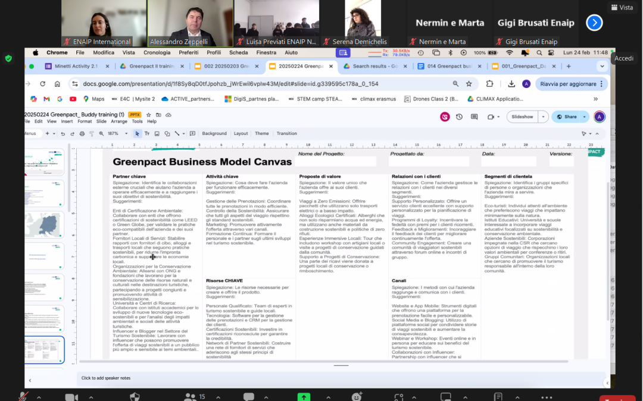
Task: Add a new slide with plus button
Action: click(x=47, y=134)
